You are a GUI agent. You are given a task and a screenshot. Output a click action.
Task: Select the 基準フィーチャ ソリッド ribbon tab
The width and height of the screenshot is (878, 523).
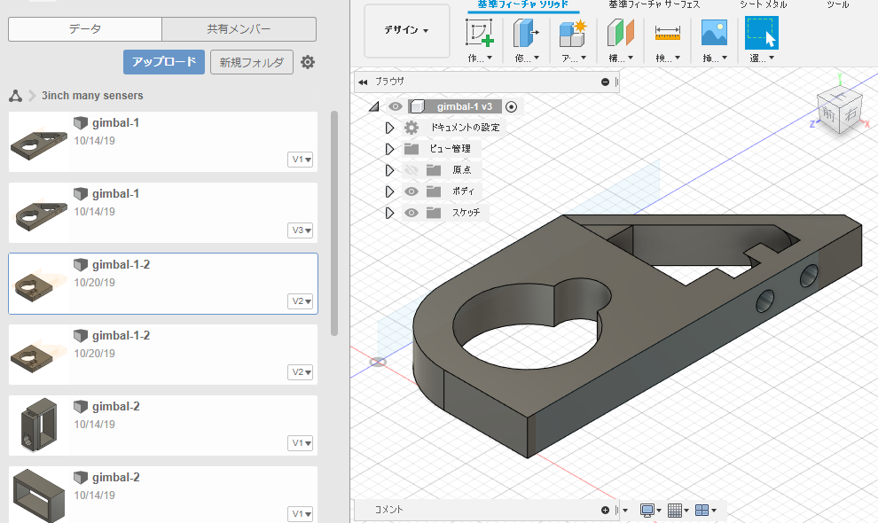point(523,5)
